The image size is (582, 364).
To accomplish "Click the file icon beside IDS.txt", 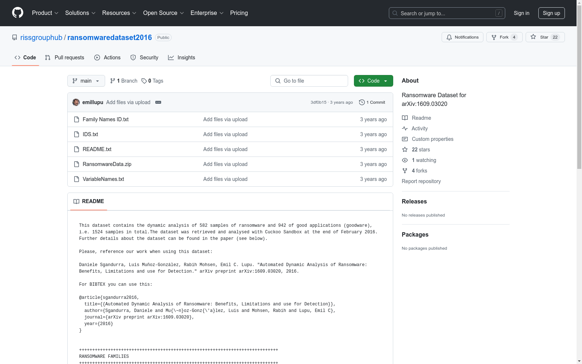I will (76, 134).
